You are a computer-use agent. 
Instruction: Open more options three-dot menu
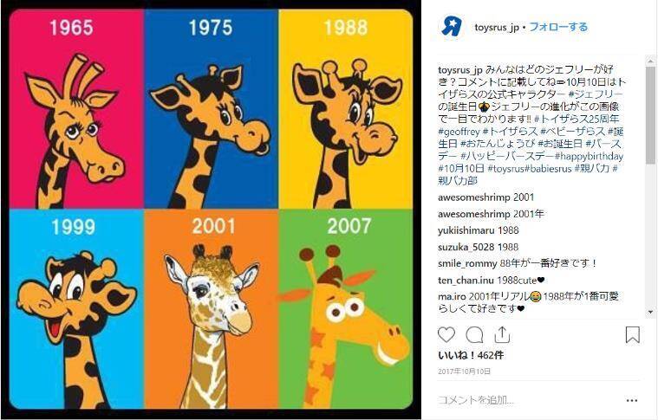(x=632, y=401)
